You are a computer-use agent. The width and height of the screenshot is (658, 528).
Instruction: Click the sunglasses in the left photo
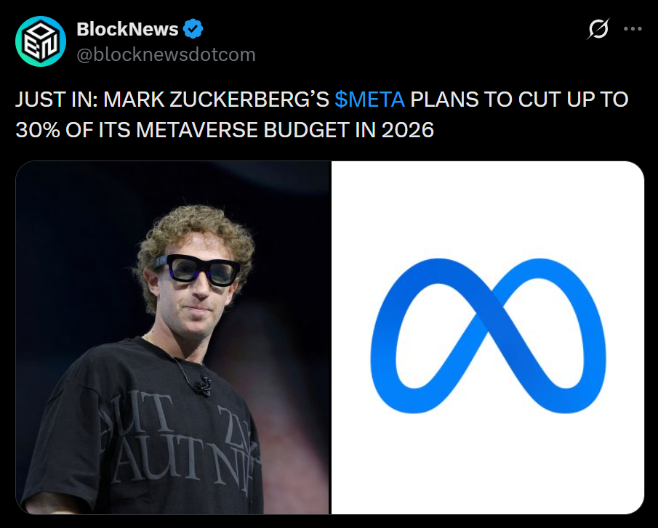click(198, 270)
